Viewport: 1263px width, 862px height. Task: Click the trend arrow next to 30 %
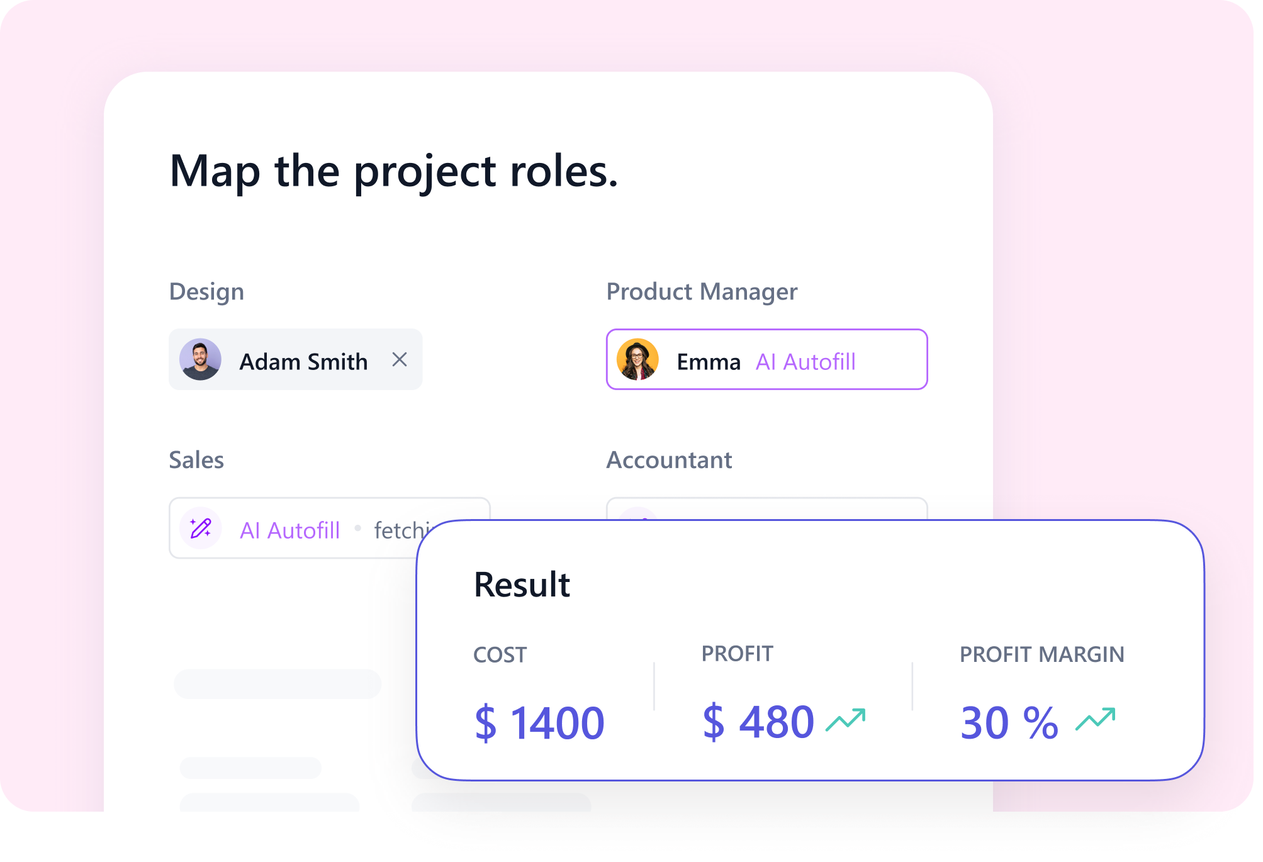(x=1095, y=720)
